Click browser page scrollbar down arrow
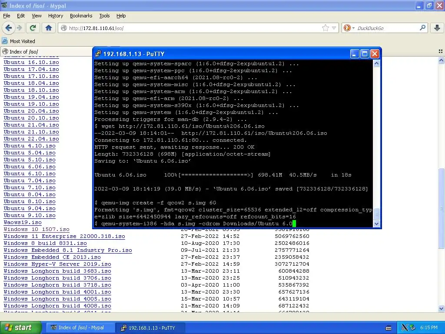 (442, 308)
